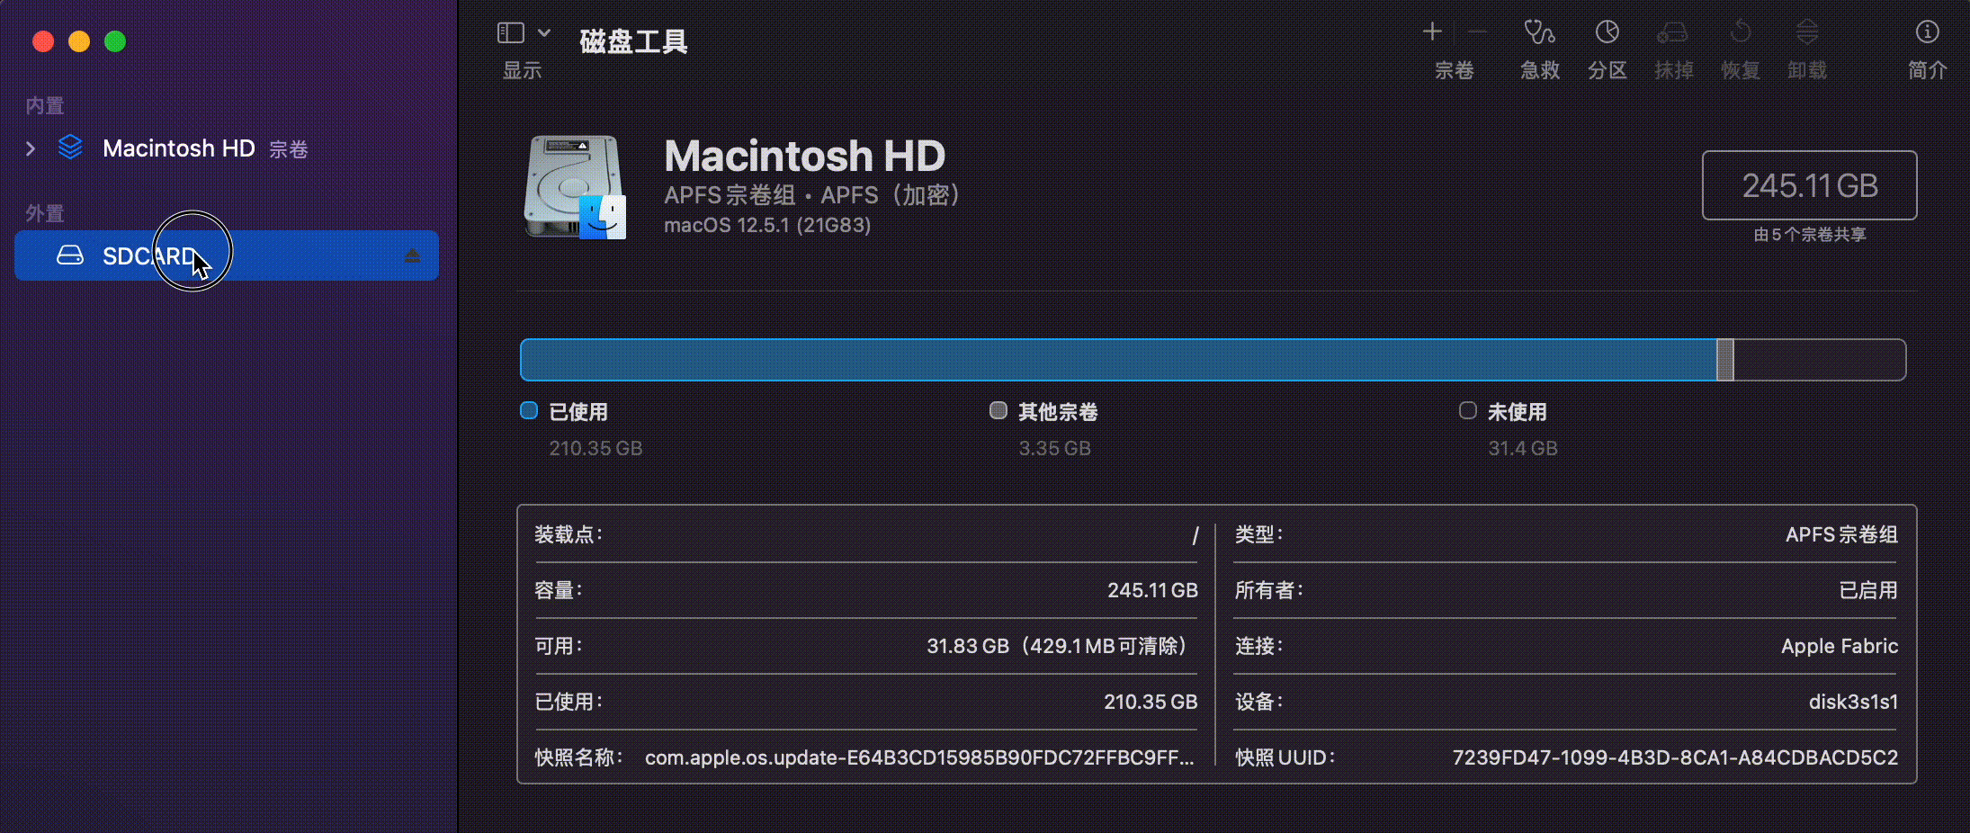The width and height of the screenshot is (1970, 833).
Task: Open the Partition (分区) pie icon
Action: (x=1607, y=32)
